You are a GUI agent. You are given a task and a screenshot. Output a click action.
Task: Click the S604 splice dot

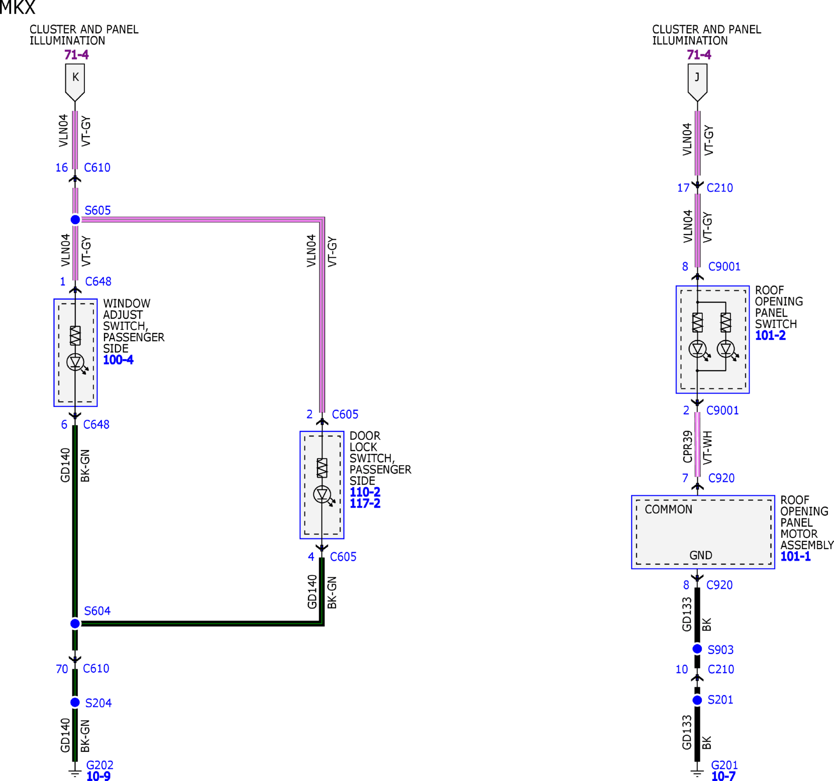point(75,624)
